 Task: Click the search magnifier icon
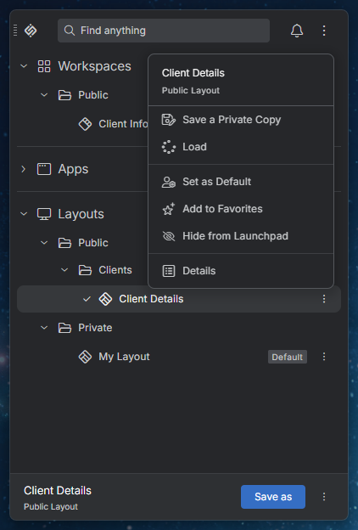70,31
